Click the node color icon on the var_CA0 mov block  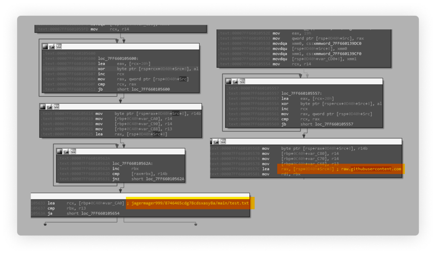click(x=43, y=107)
